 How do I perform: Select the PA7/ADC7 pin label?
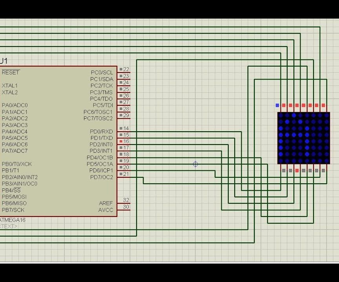coord(15,151)
